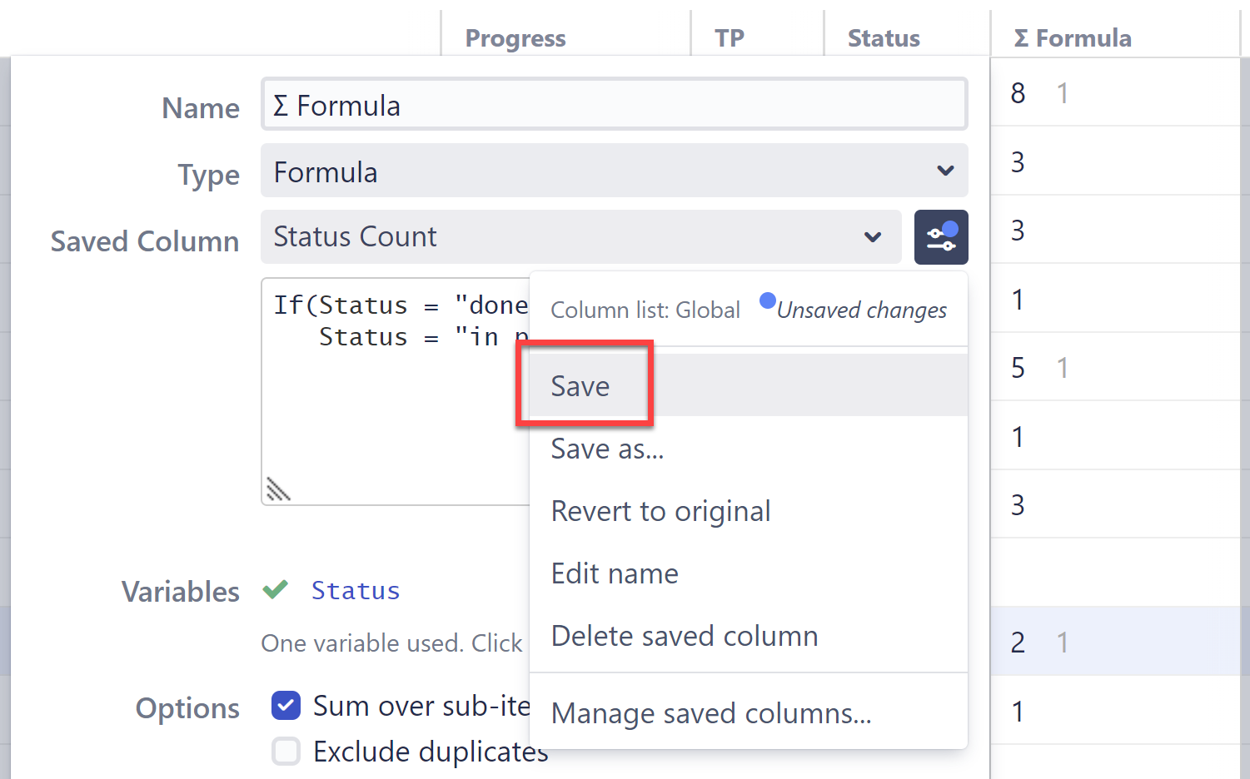Screen dimensions: 1250x779
Task: Select the Save as... menu option
Action: (607, 449)
